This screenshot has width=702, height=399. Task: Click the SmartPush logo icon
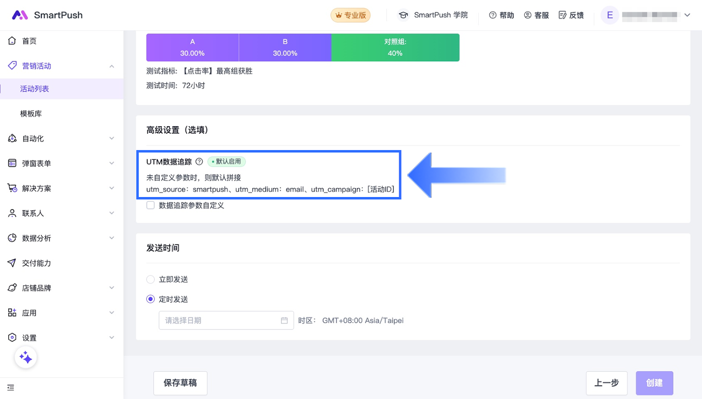20,15
